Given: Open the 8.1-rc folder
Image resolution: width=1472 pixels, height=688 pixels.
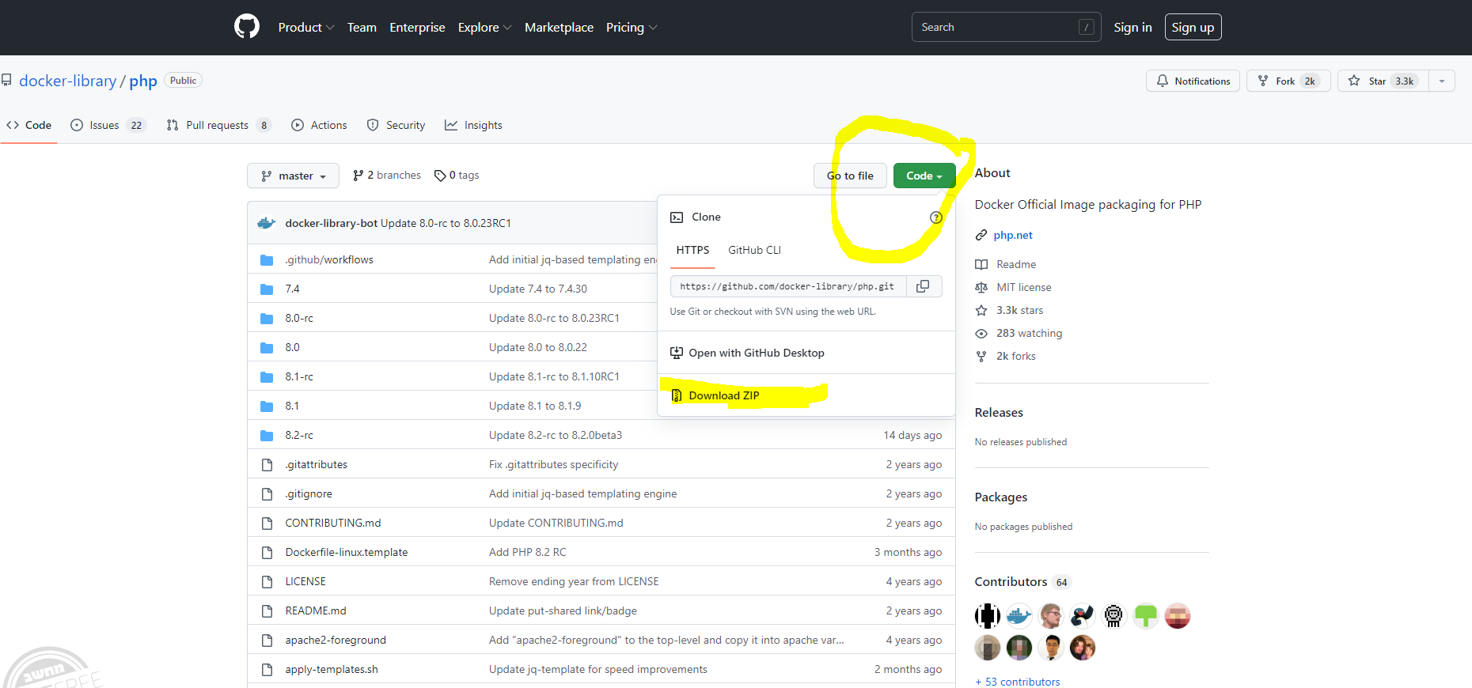Looking at the screenshot, I should coord(299,376).
